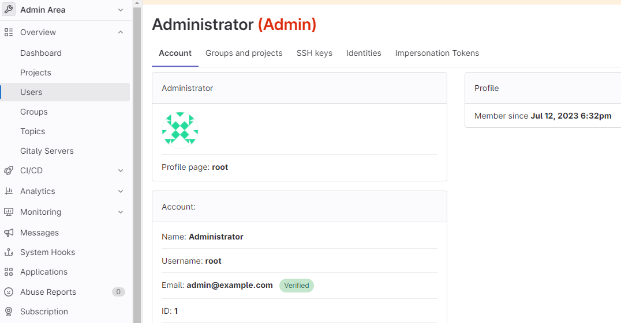Click the Analytics chart icon
Image resolution: width=621 pixels, height=323 pixels.
click(x=9, y=191)
